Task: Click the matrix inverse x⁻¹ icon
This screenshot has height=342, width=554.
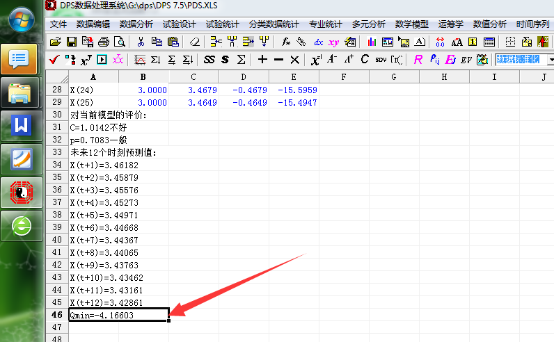Action: coord(316,60)
